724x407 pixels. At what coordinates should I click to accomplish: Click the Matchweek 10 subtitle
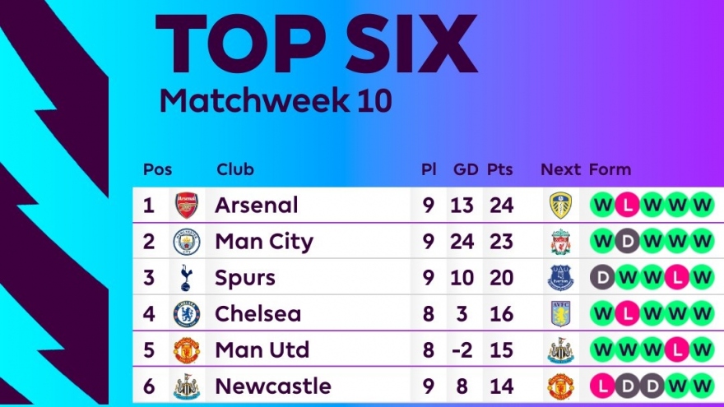[x=275, y=100]
